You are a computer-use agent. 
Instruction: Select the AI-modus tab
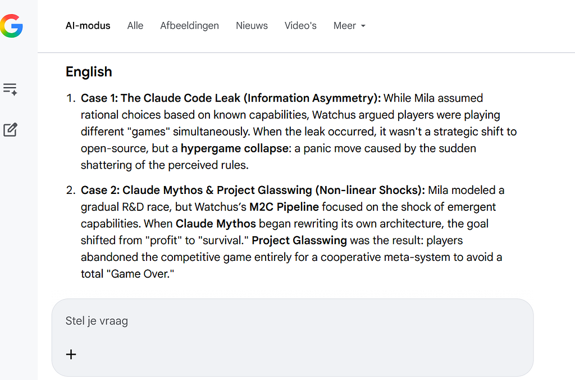pos(88,26)
